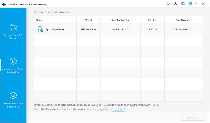Click the iCloud backup cloud icon
The height and width of the screenshot is (123, 210).
pyautogui.click(x=13, y=95)
